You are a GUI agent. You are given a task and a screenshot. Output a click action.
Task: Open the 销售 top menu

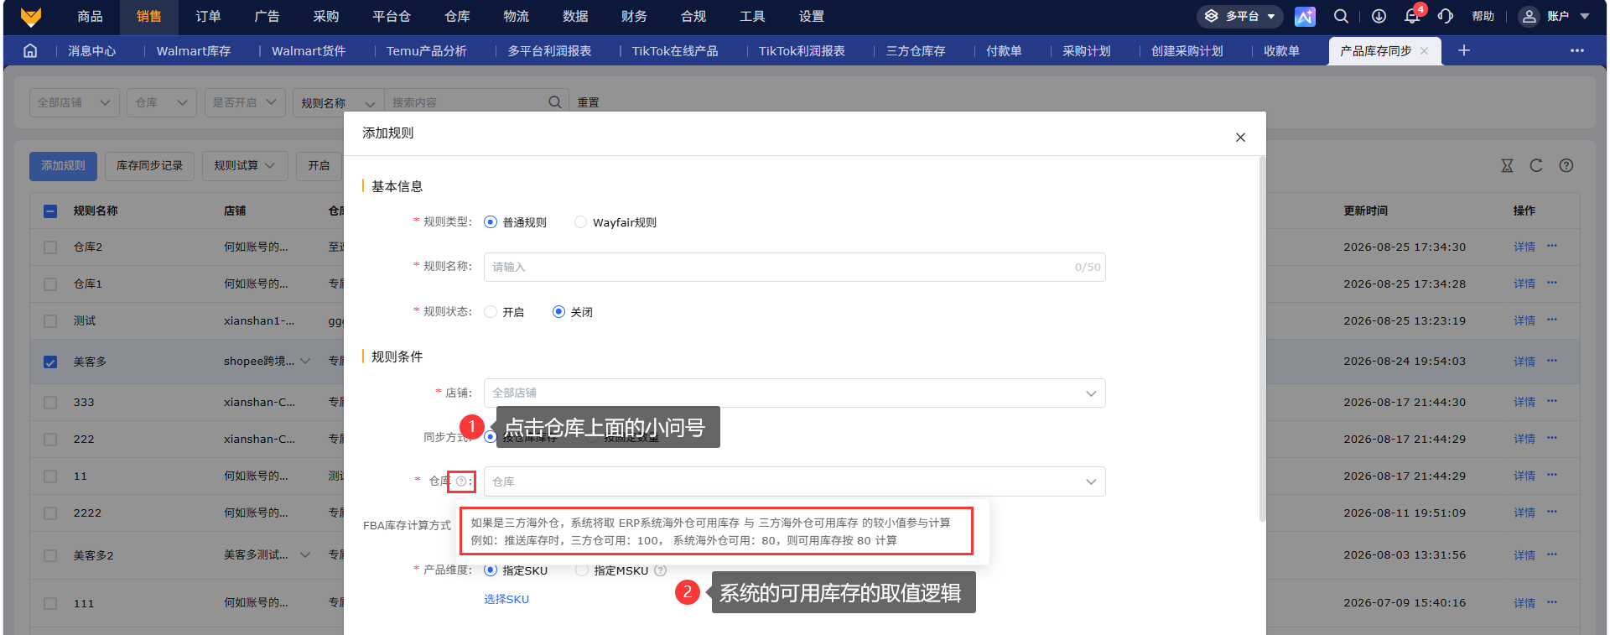(x=149, y=16)
